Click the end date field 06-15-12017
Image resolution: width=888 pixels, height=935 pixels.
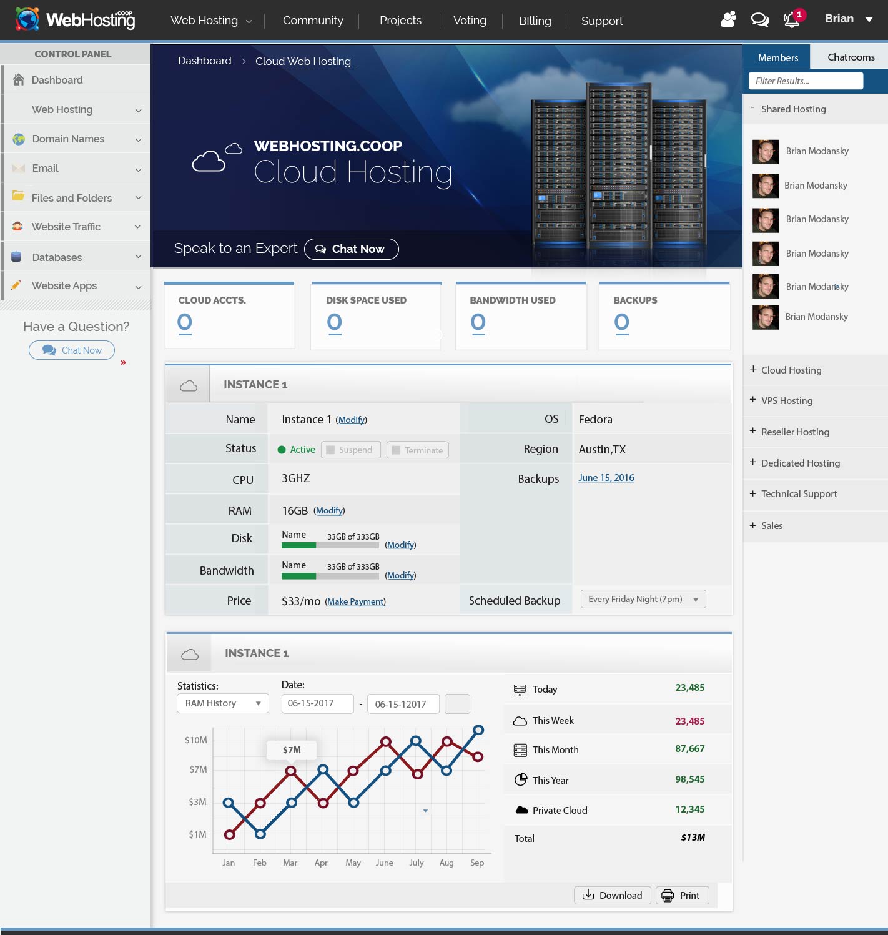[x=403, y=704]
